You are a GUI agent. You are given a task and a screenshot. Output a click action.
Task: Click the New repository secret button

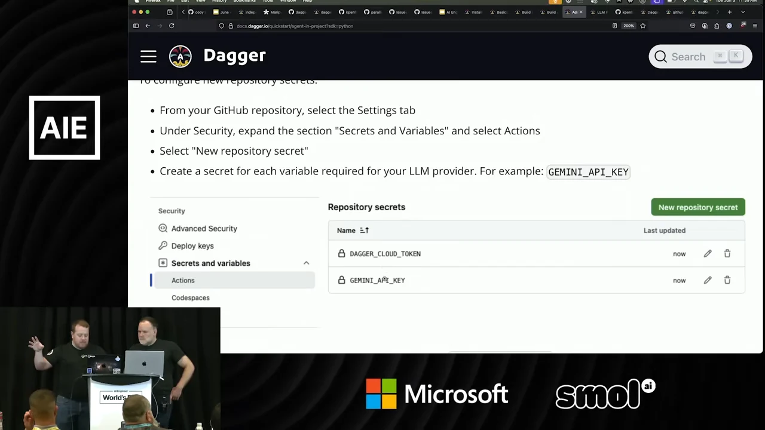(x=698, y=207)
